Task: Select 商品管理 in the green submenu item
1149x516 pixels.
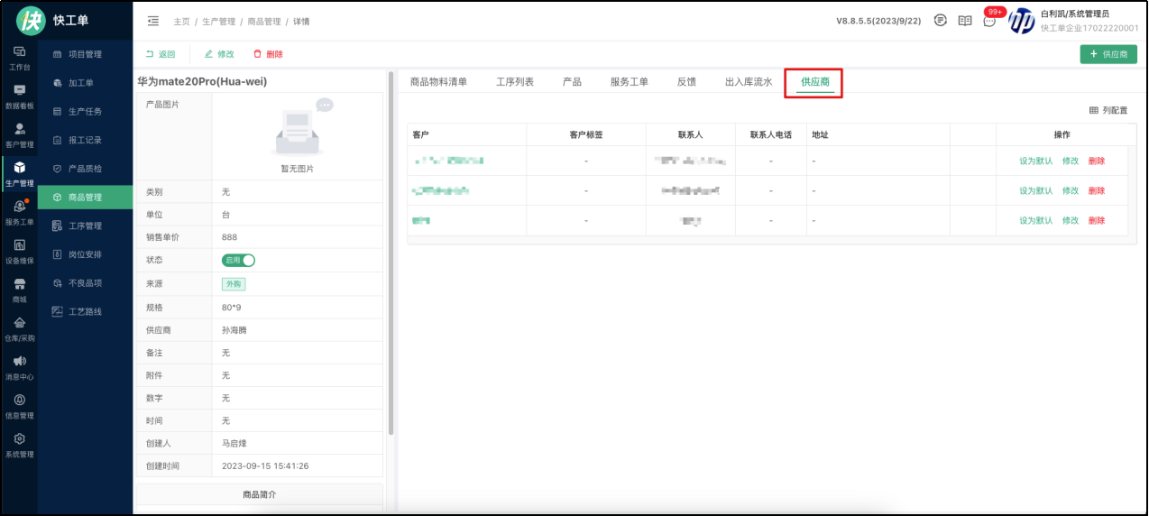Action: pyautogui.click(x=86, y=197)
